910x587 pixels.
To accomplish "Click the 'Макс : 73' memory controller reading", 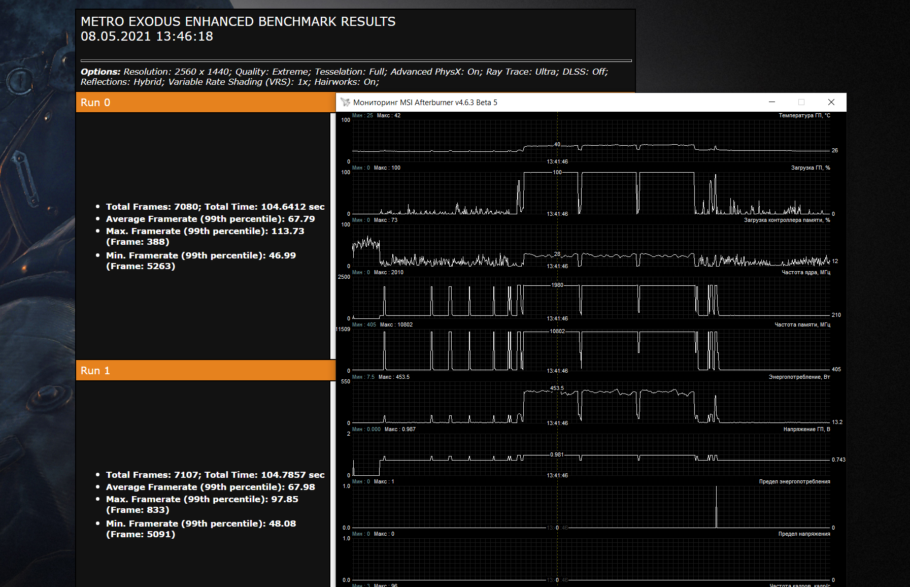I will [386, 220].
